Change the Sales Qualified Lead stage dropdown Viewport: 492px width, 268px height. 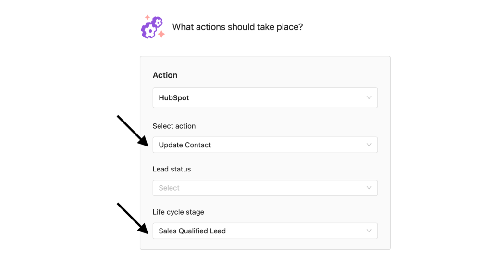tap(265, 231)
